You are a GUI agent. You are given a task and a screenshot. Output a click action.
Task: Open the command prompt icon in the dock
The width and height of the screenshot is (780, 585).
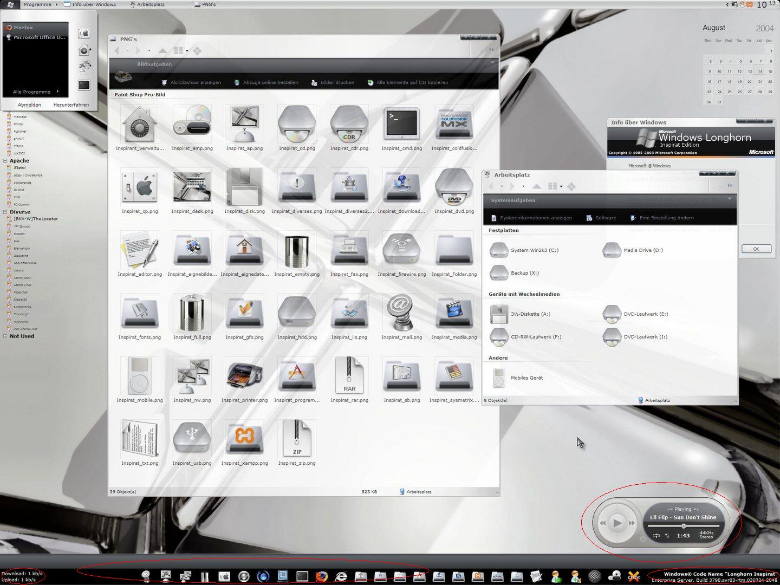[x=302, y=576]
